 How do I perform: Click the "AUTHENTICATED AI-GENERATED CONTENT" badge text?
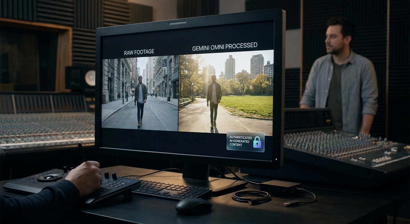241,141
